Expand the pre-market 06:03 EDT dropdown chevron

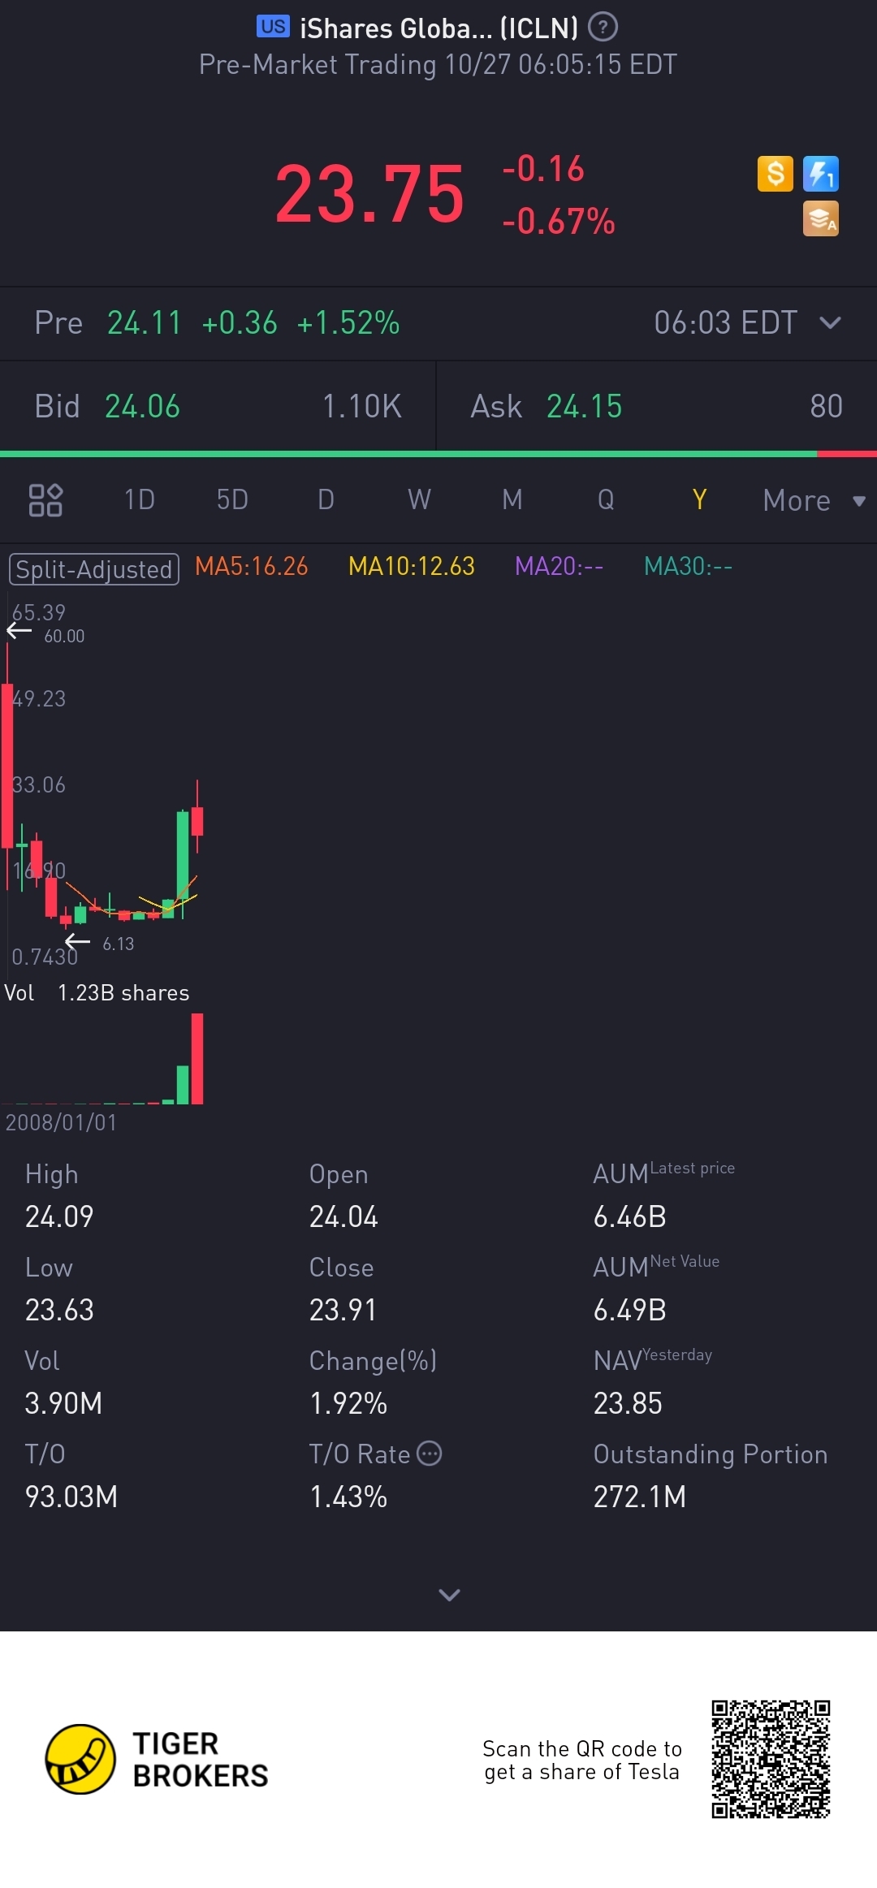pos(830,322)
